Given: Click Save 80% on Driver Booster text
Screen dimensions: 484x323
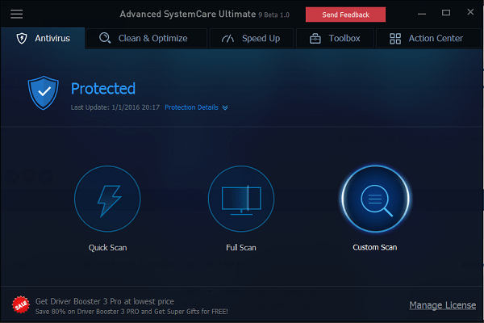Looking at the screenshot, I should pyautogui.click(x=131, y=312).
